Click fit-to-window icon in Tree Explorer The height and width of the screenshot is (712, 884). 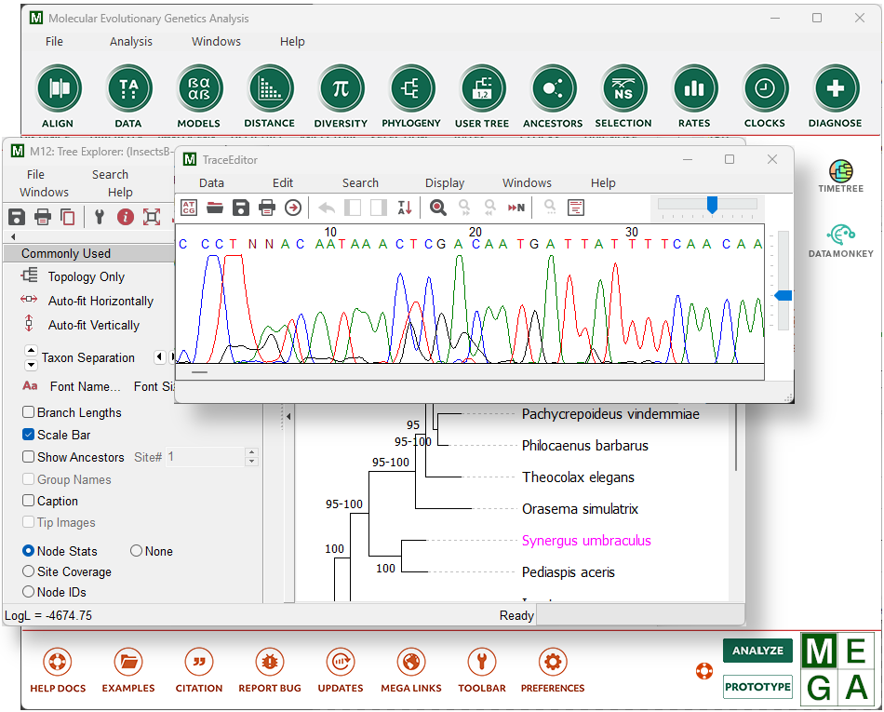point(152,217)
